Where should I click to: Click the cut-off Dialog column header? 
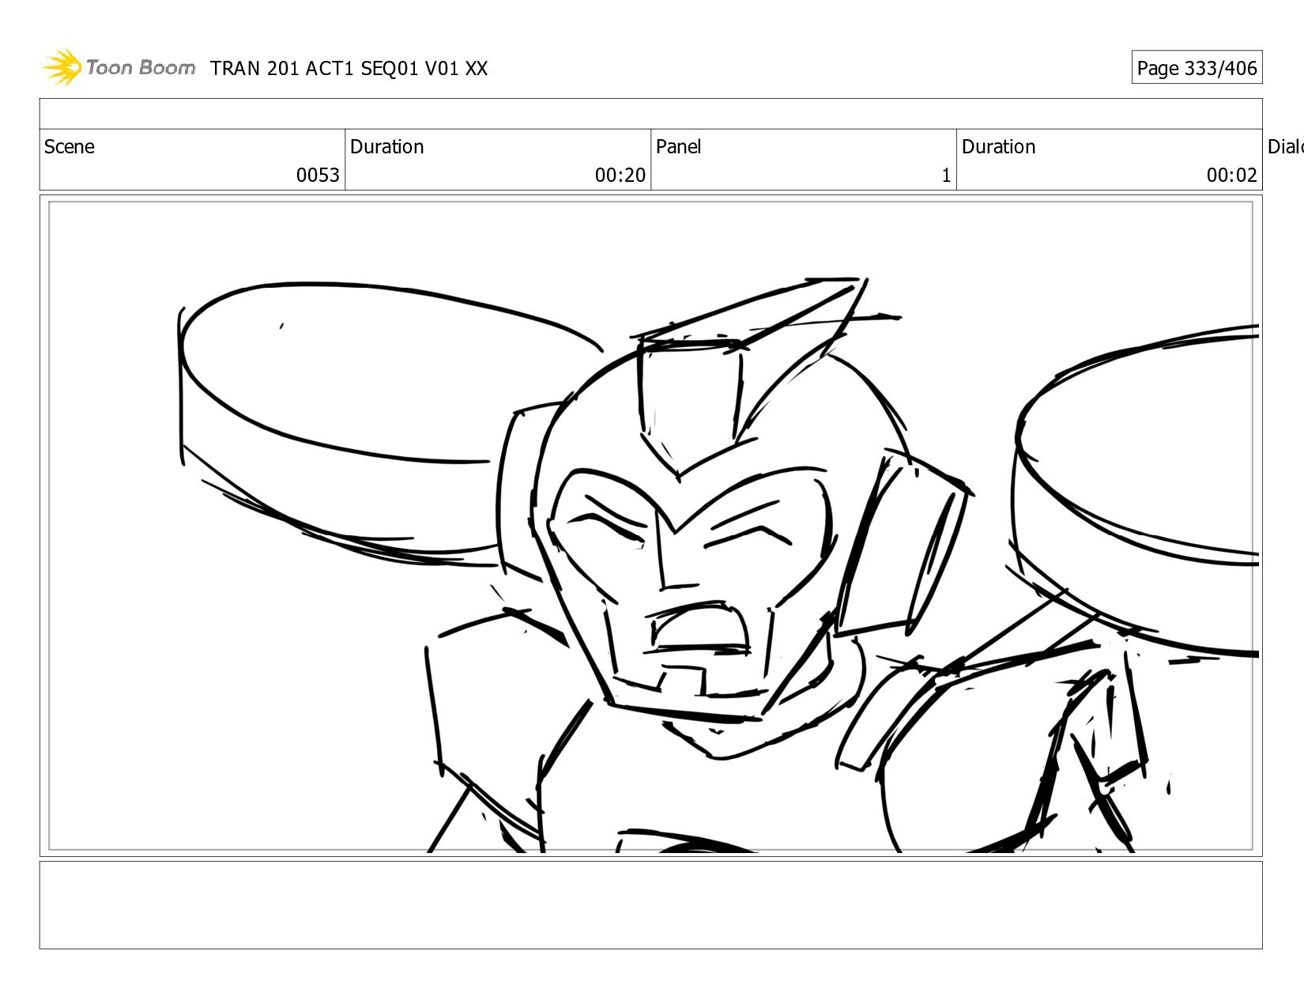click(1284, 147)
